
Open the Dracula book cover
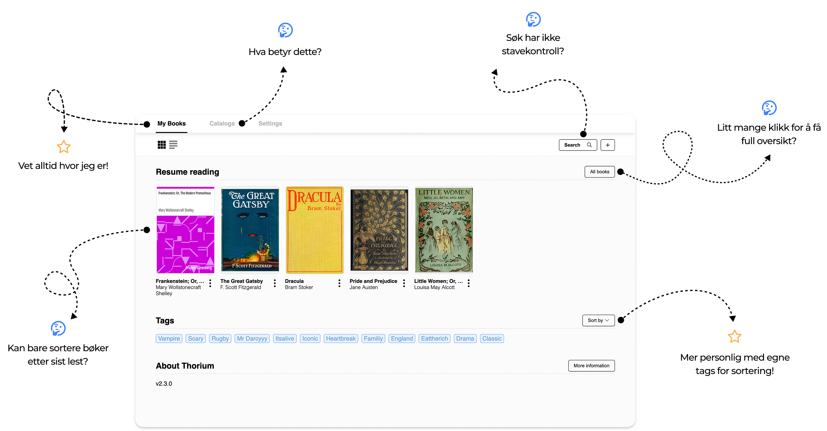(314, 230)
